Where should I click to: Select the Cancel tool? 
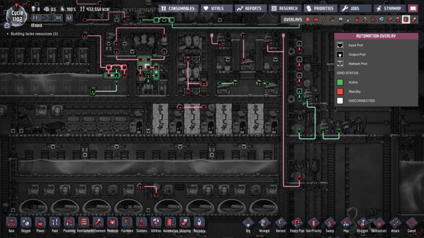point(411,224)
